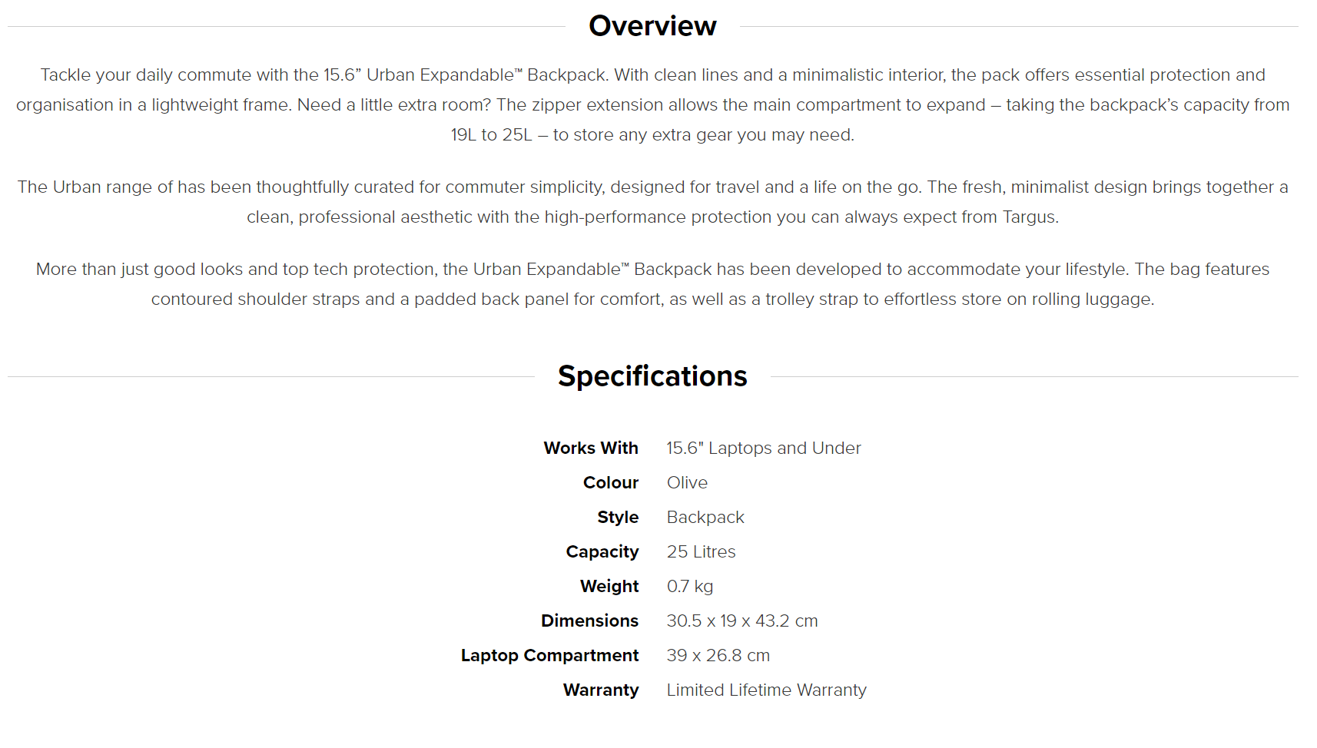
Task: Click the paragraph beginning The Urban range
Action: click(652, 202)
